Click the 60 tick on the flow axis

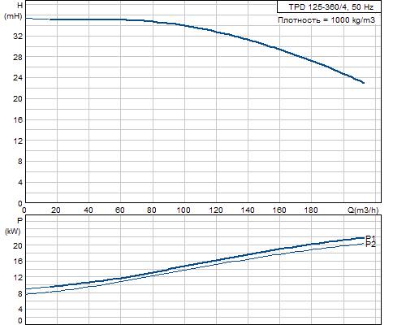pos(120,210)
